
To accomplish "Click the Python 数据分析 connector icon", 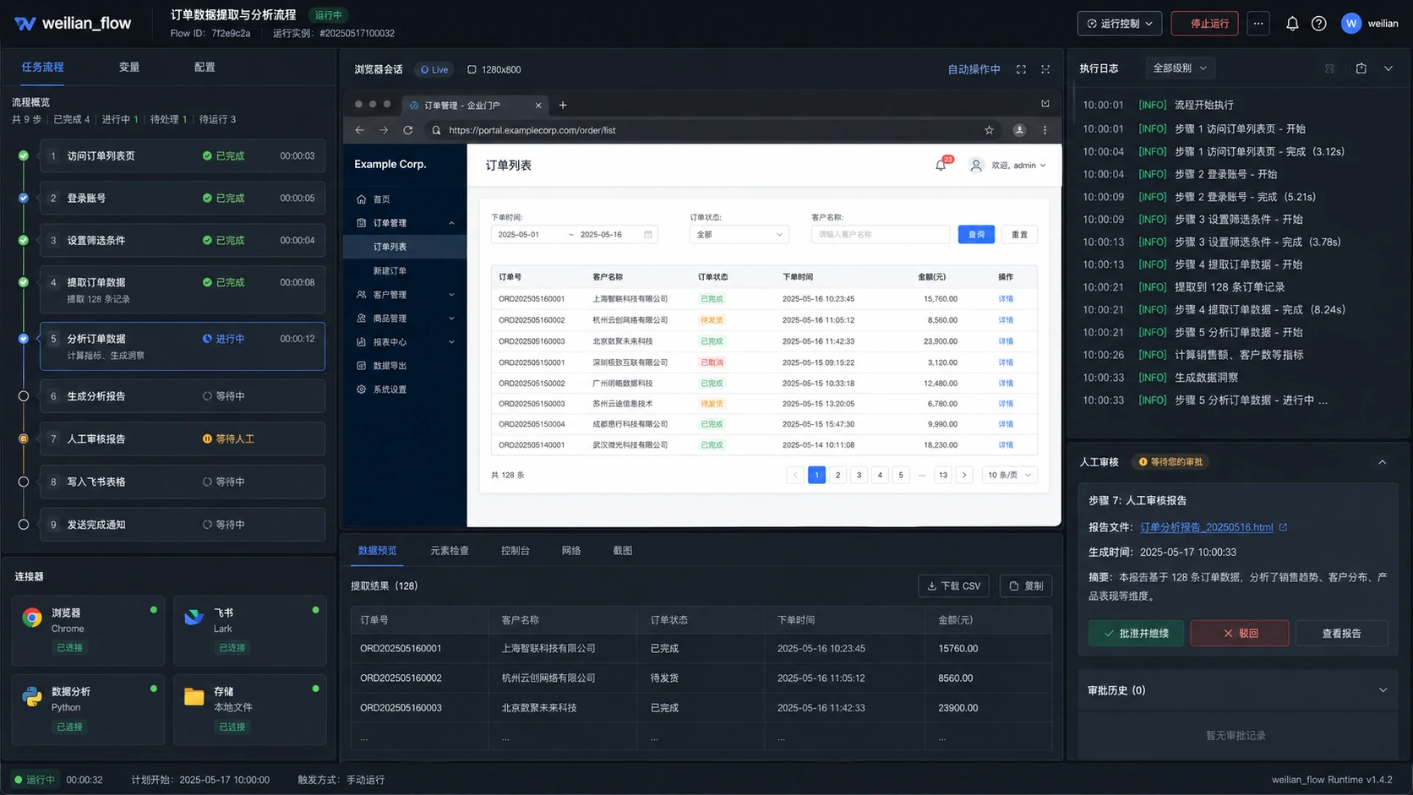I will [32, 696].
